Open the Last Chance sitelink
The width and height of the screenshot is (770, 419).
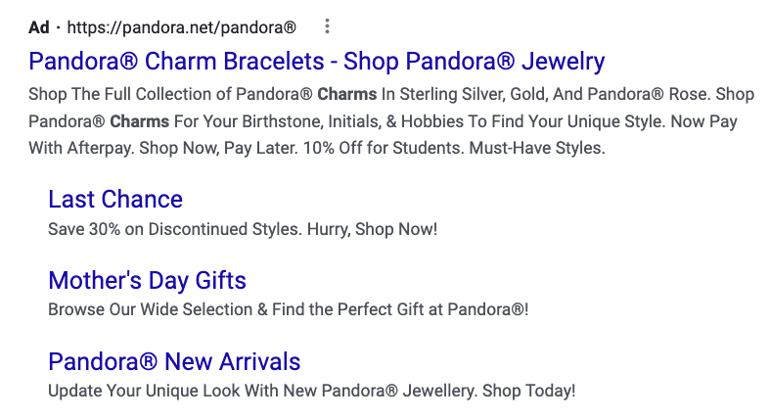pyautogui.click(x=115, y=200)
